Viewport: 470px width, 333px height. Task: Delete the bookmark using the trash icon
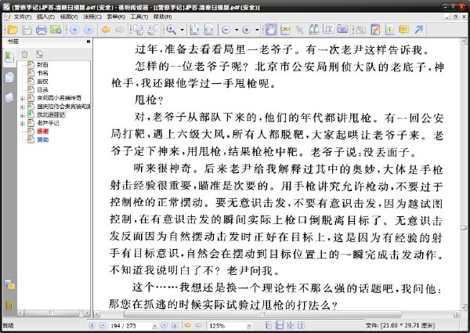[x=24, y=54]
